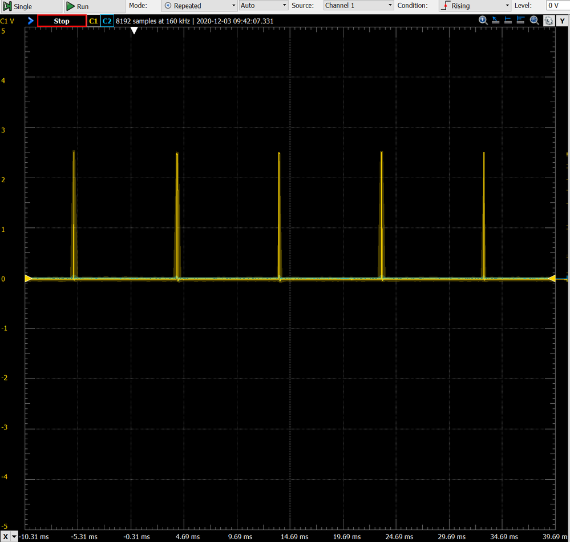
Task: Click the '24.69 ms' time axis label
Action: click(x=399, y=537)
